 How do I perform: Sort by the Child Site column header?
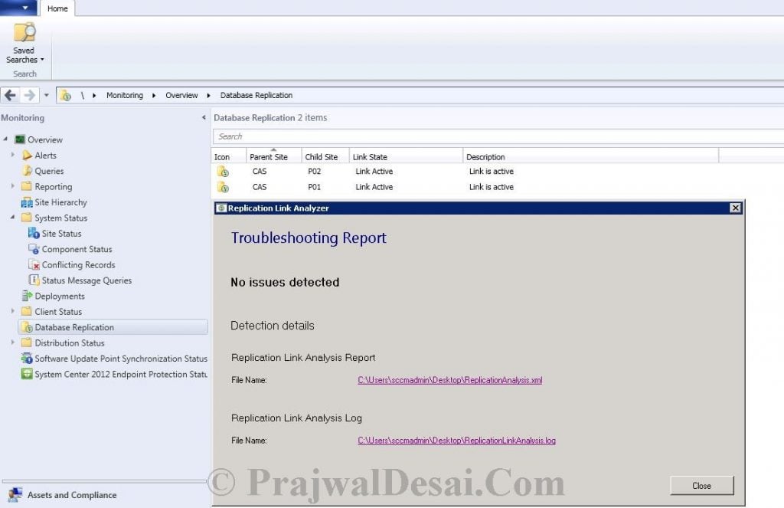coord(325,156)
